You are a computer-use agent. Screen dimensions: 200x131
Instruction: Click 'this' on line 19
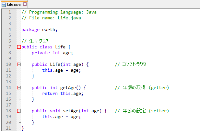point(47,117)
